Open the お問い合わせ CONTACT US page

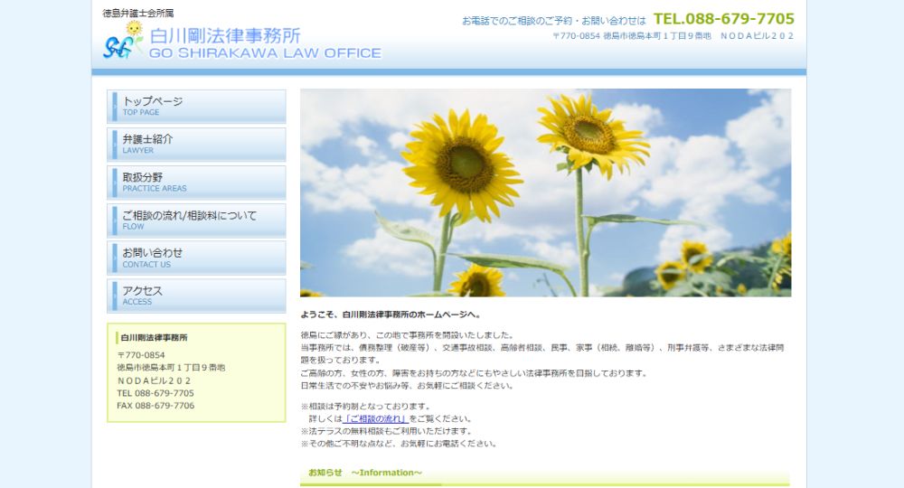pos(196,258)
